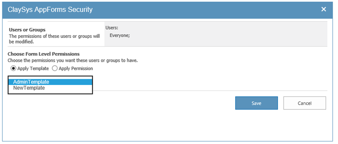Image resolution: width=338 pixels, height=144 pixels.
Task: Choose AdminTemplate from the template list
Action: (x=31, y=82)
